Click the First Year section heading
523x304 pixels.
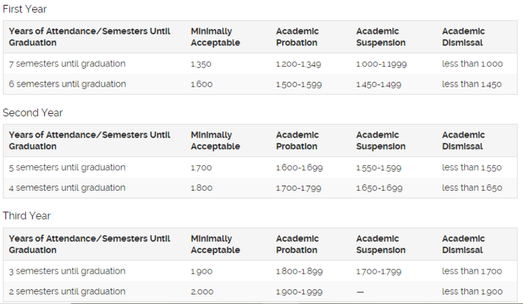pos(25,9)
